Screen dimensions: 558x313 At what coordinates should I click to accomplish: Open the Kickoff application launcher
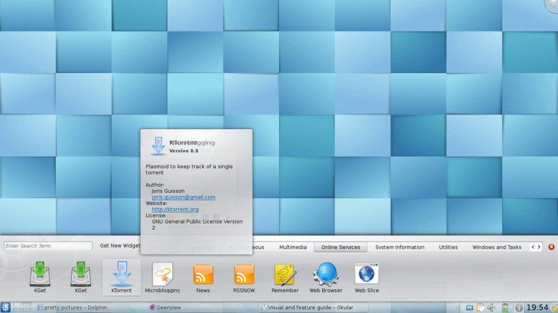[6, 307]
